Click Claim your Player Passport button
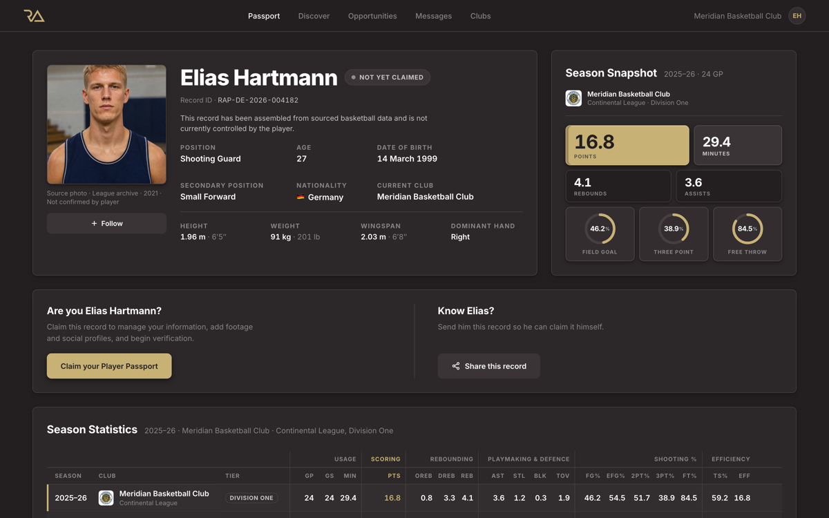Image resolution: width=829 pixels, height=518 pixels. click(x=109, y=366)
